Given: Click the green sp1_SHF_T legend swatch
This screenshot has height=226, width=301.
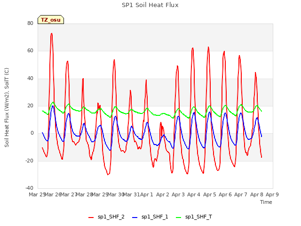Looking at the screenshot, I should coord(179,218).
